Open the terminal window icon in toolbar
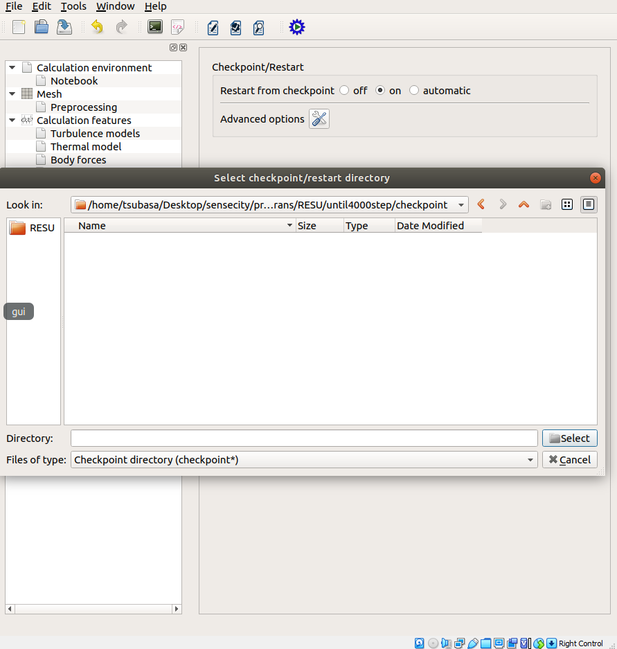This screenshot has width=617, height=649. [x=155, y=27]
